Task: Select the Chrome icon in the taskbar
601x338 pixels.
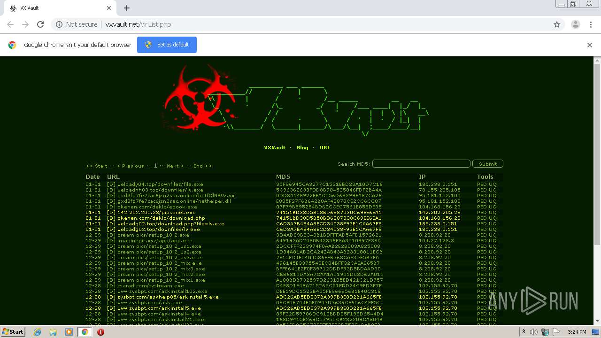Action: click(85, 332)
